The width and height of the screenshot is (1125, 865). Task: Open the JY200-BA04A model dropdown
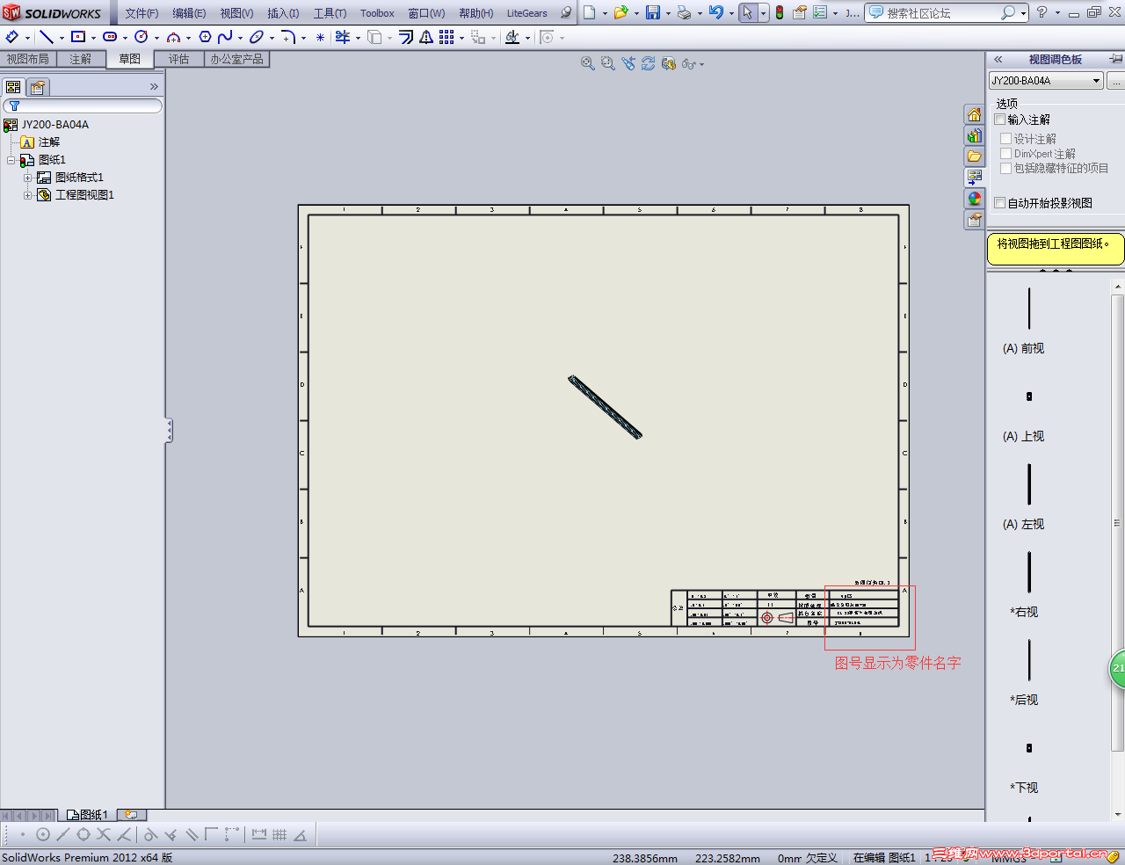point(1046,81)
